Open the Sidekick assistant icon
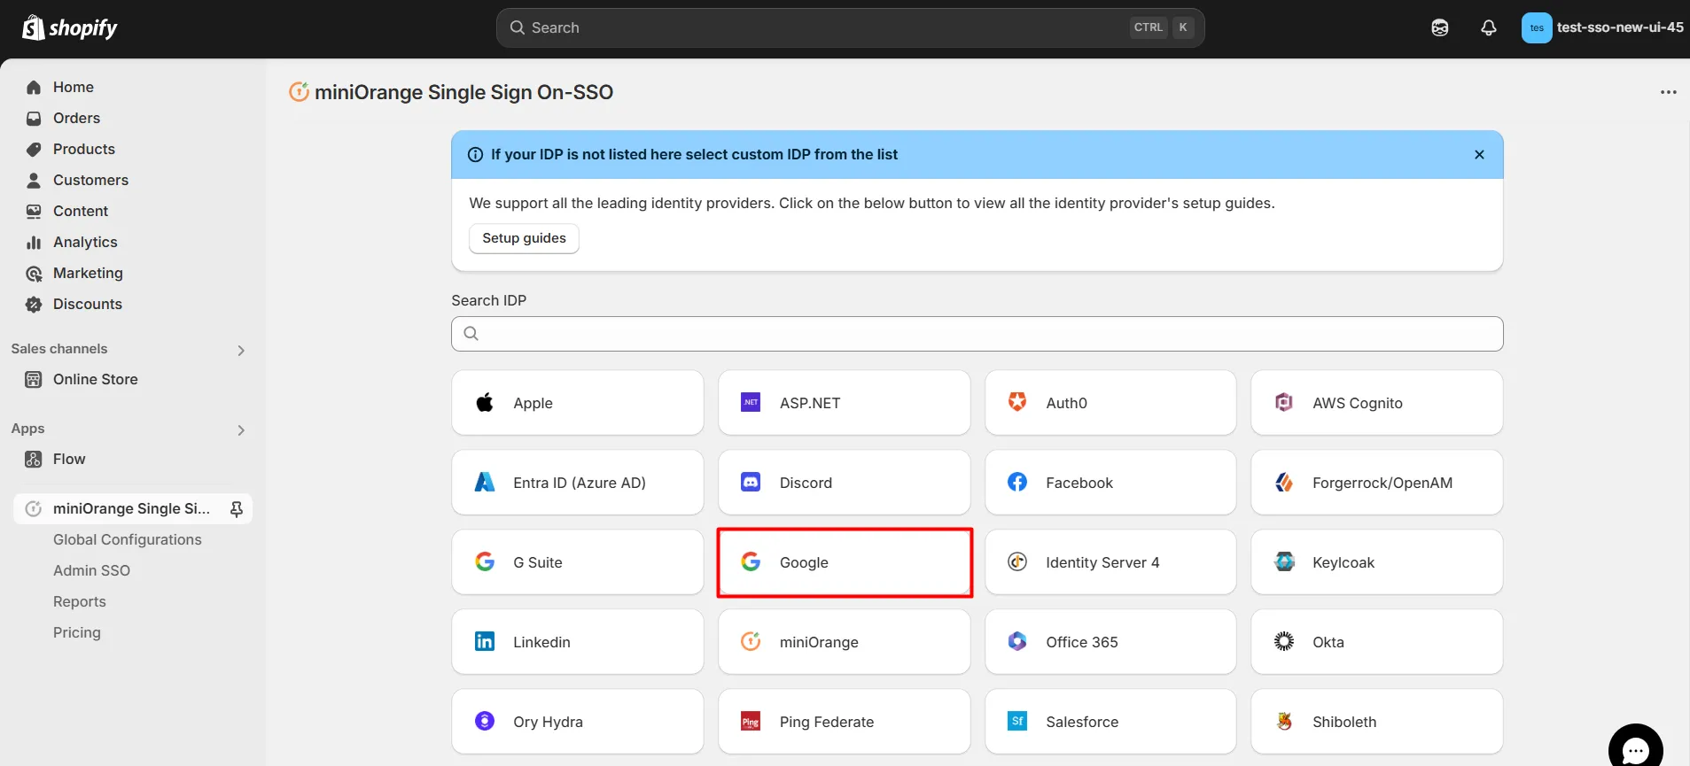 1440,27
